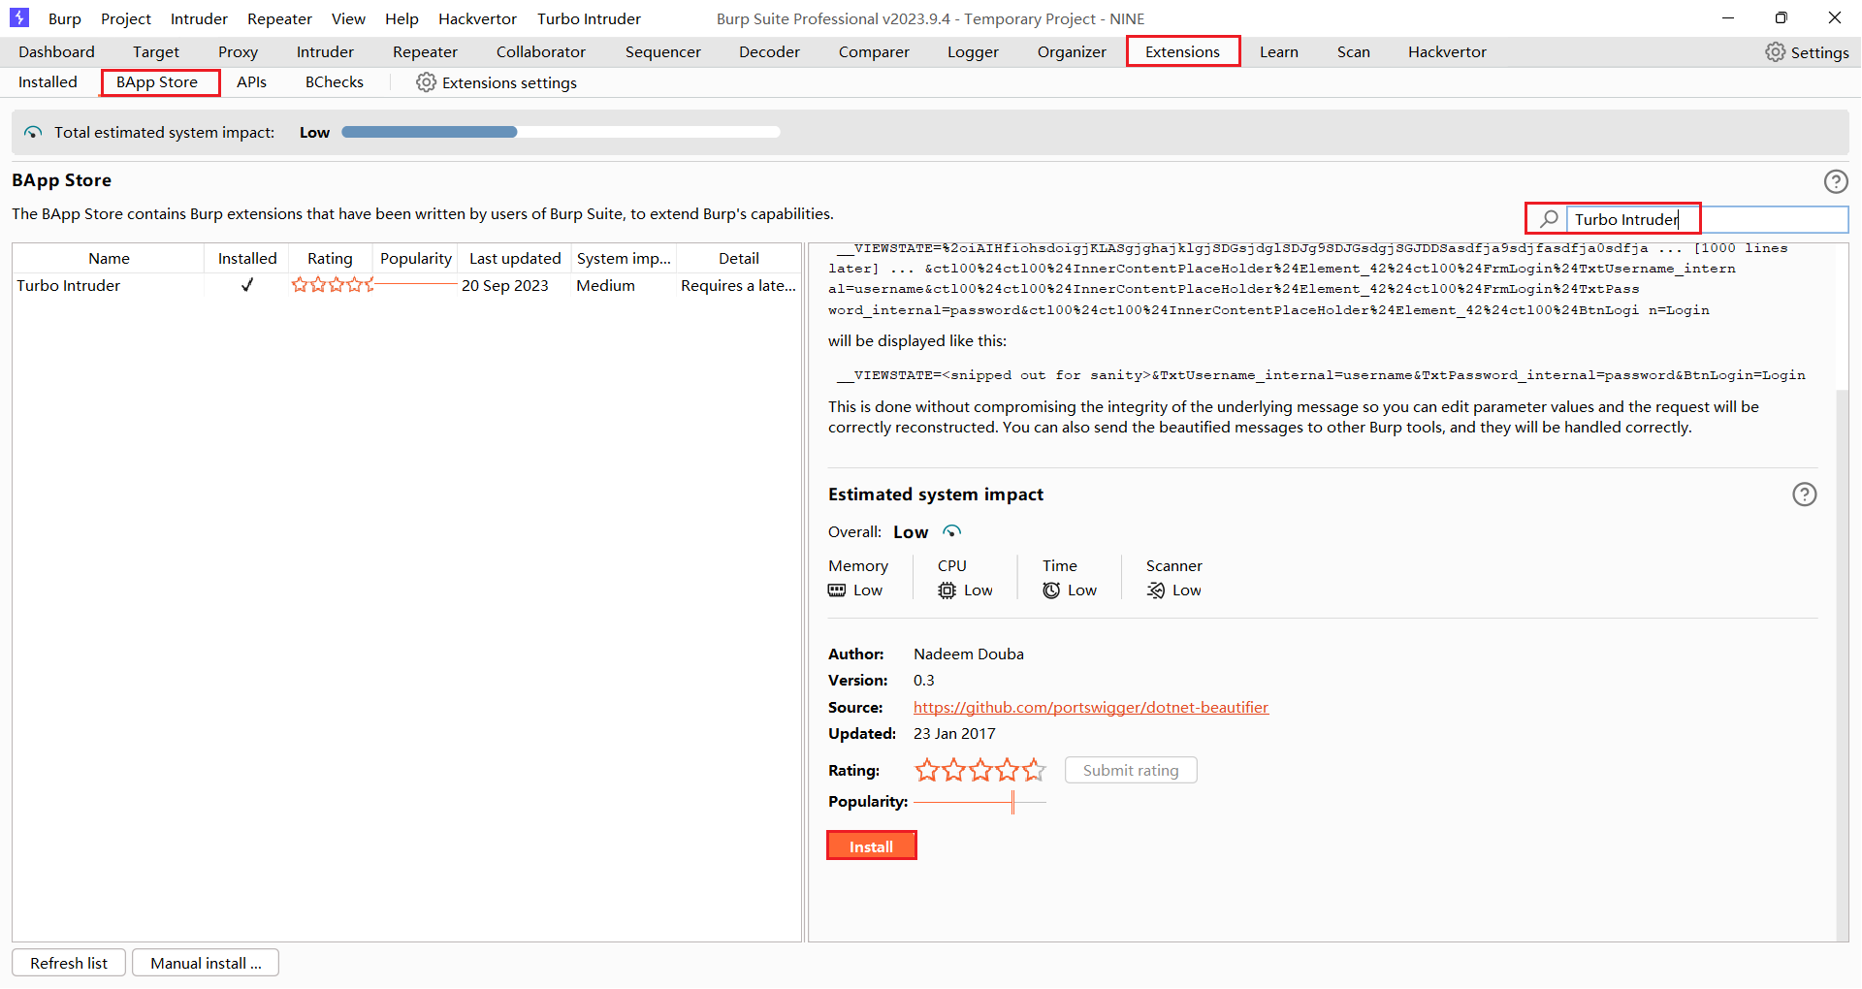1862x989 pixels.
Task: Click the total system impact progress bar
Action: pyautogui.click(x=561, y=133)
